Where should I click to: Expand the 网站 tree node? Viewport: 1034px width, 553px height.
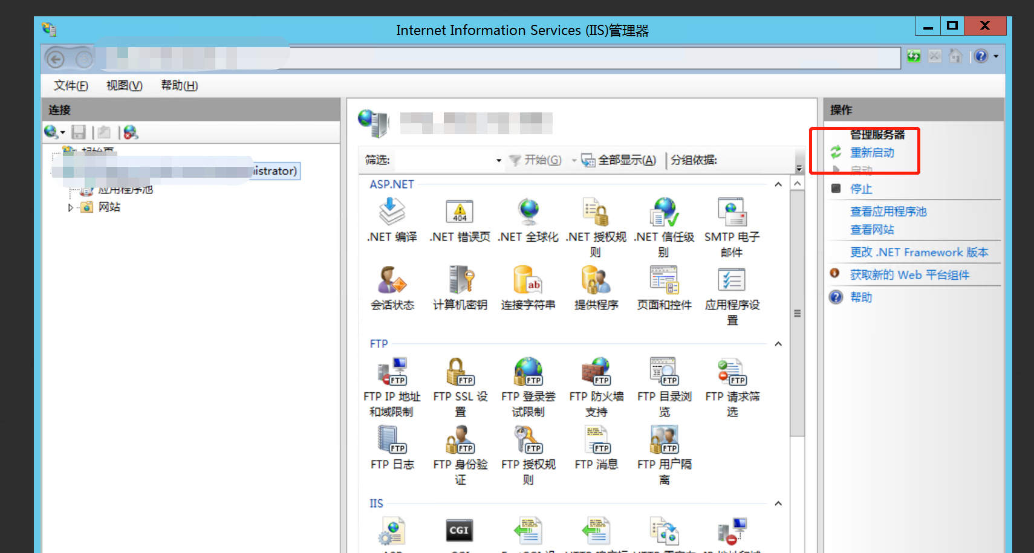tap(70, 207)
